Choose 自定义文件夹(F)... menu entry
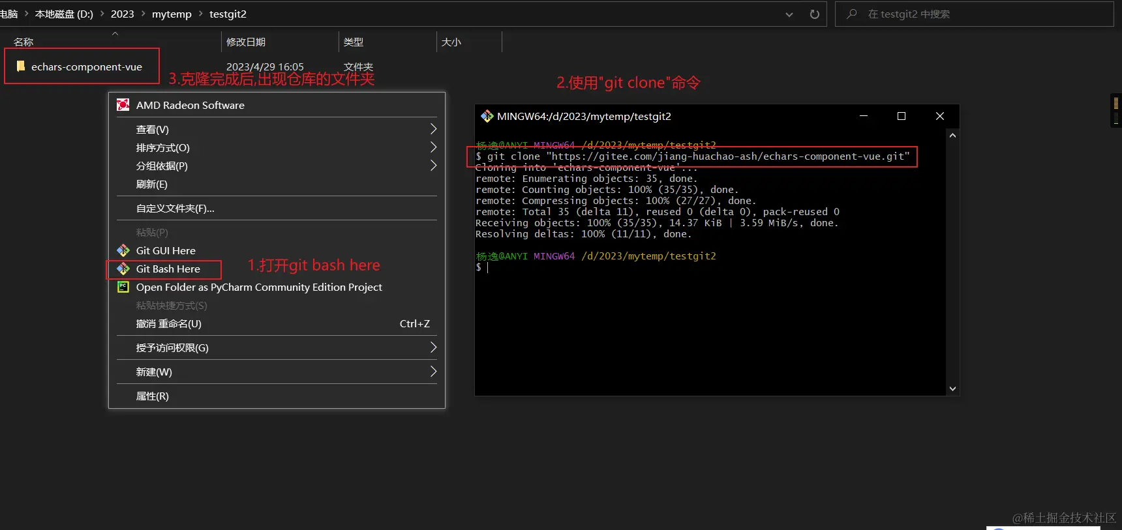The width and height of the screenshot is (1122, 530). (277, 208)
